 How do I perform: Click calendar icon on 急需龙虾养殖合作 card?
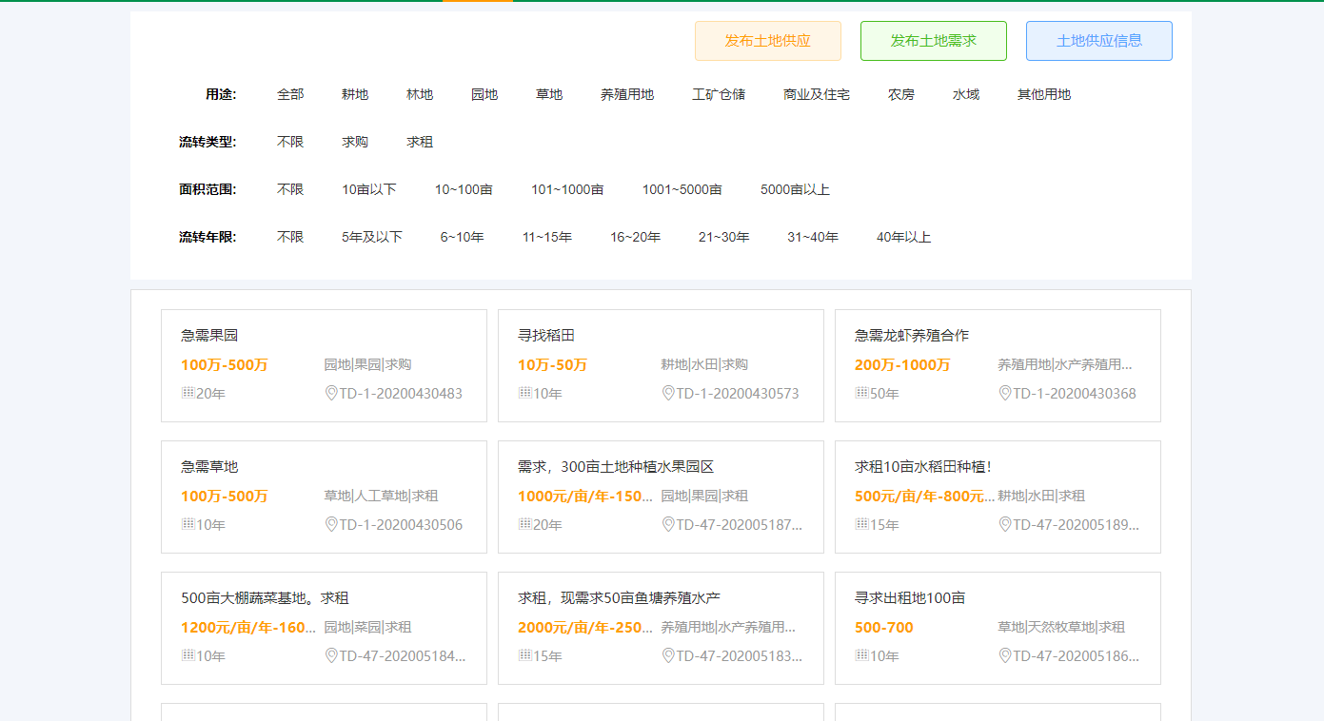[861, 393]
